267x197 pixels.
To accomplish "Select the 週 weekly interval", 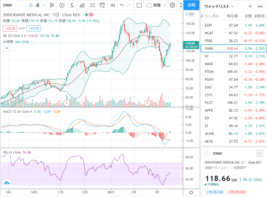I will pyautogui.click(x=38, y=5).
